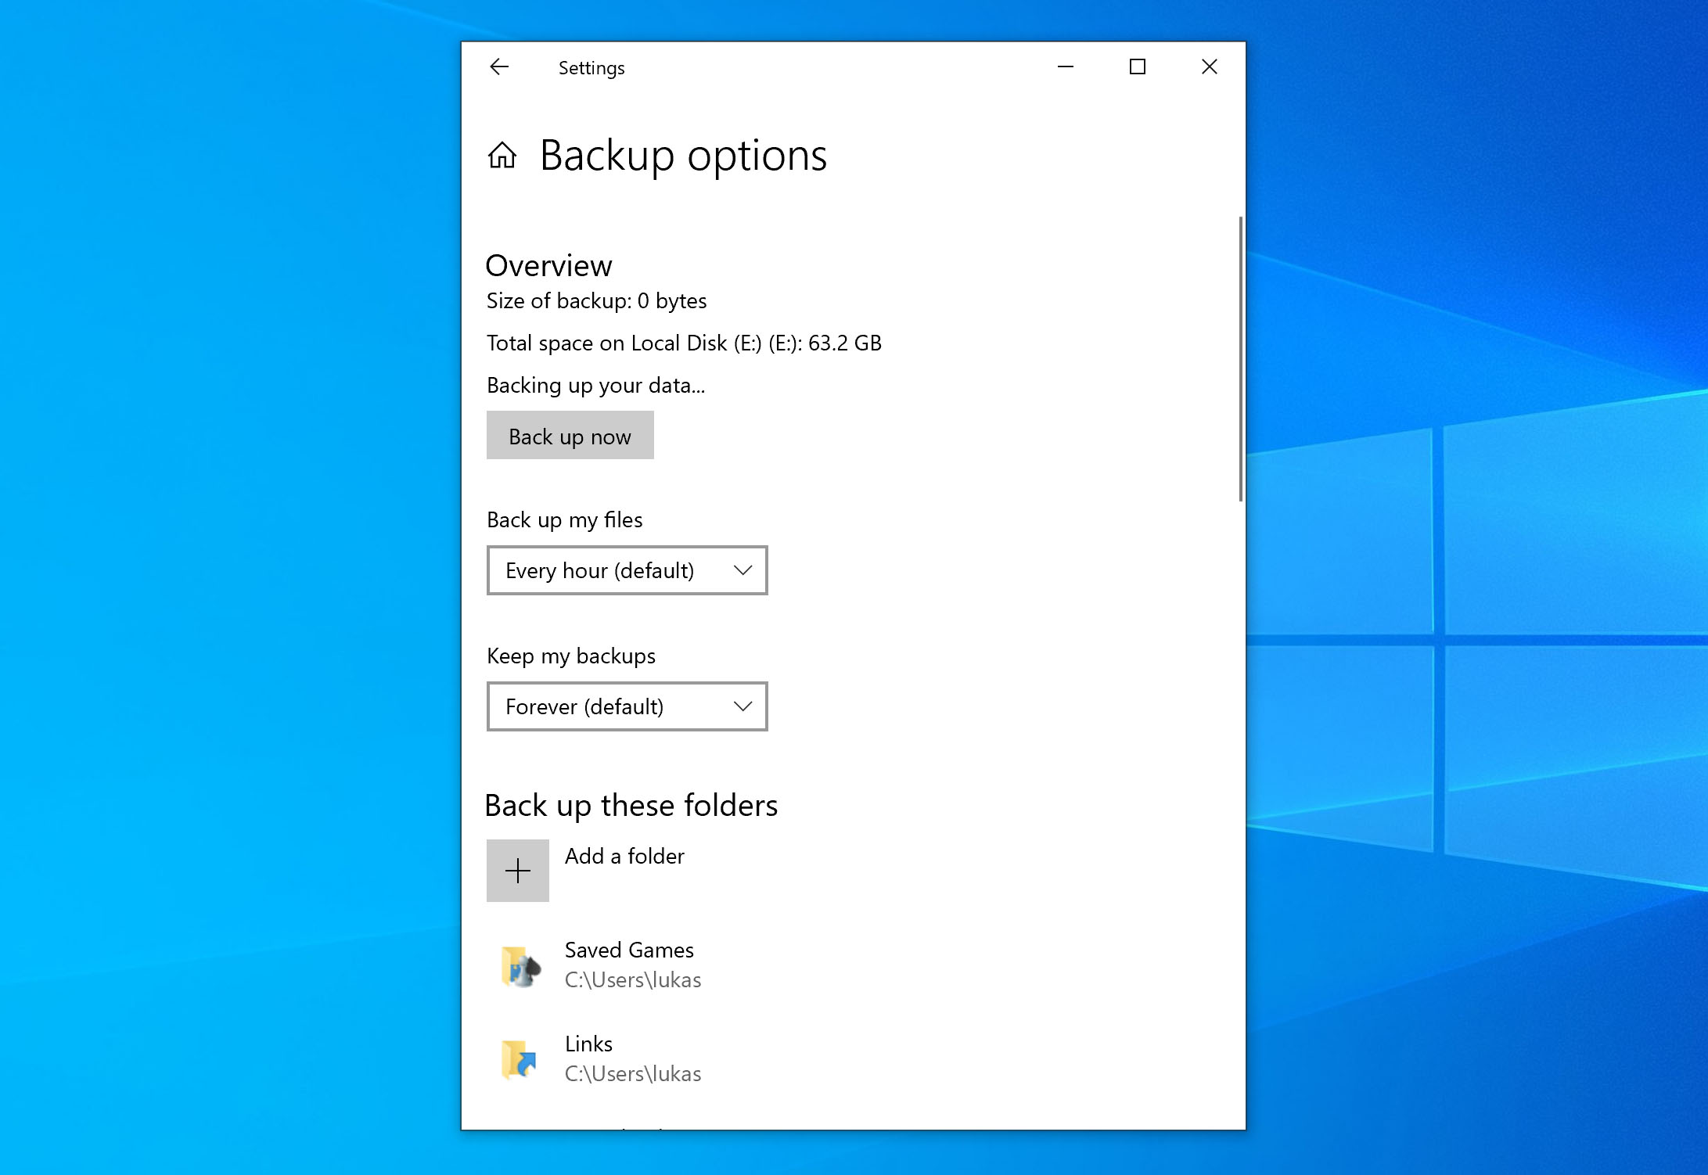Click the vertical scrollbar in the Settings window
The width and height of the screenshot is (1708, 1175).
point(1241,359)
